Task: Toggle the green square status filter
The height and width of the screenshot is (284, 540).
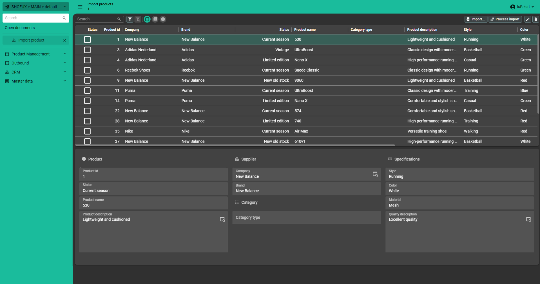Action: (x=147, y=19)
